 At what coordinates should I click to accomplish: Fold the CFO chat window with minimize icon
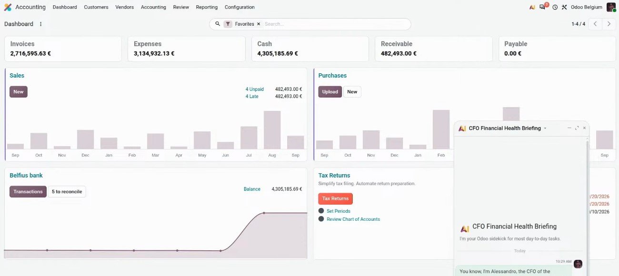pos(569,128)
